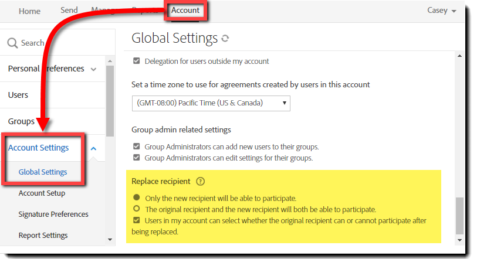The width and height of the screenshot is (487, 259).
Task: Open the time zone dropdown
Action: pos(211,103)
